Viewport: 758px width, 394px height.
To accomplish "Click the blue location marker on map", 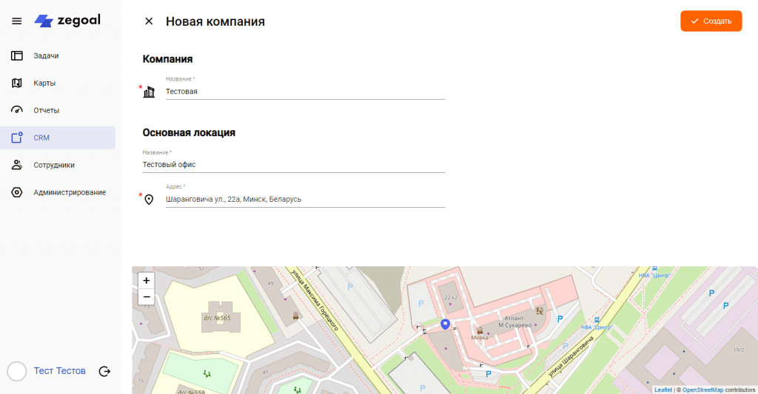I will tap(445, 325).
